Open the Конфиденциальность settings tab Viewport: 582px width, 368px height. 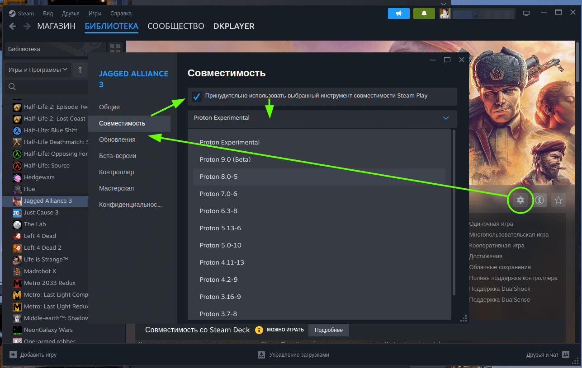point(129,205)
